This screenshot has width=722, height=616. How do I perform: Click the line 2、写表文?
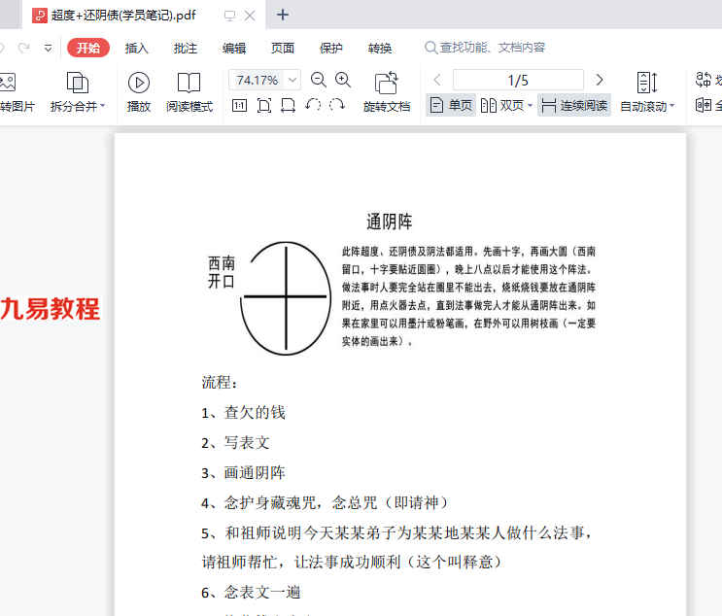(x=235, y=443)
